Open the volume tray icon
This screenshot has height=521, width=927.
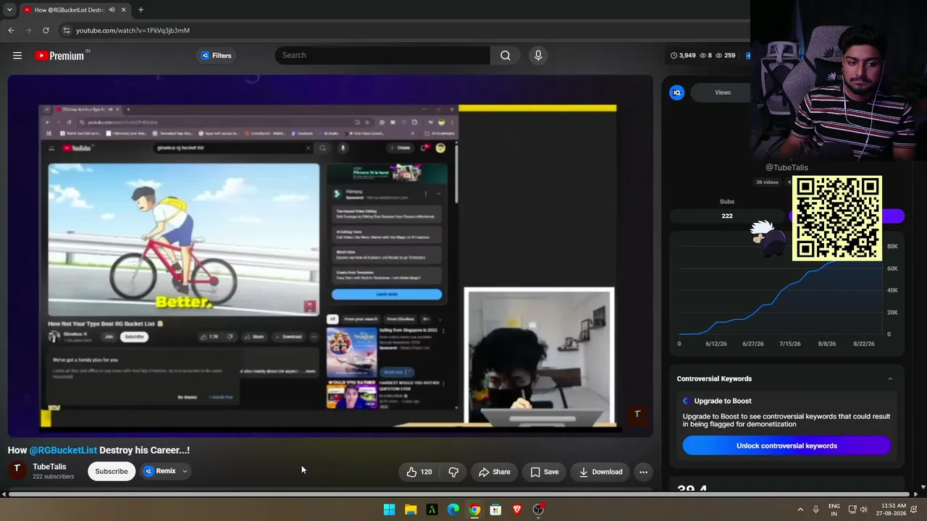(863, 509)
